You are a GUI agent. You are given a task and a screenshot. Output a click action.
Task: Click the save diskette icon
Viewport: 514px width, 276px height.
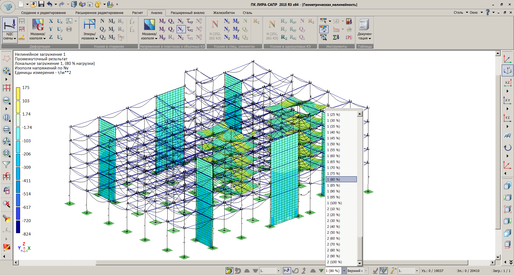coord(41,4)
